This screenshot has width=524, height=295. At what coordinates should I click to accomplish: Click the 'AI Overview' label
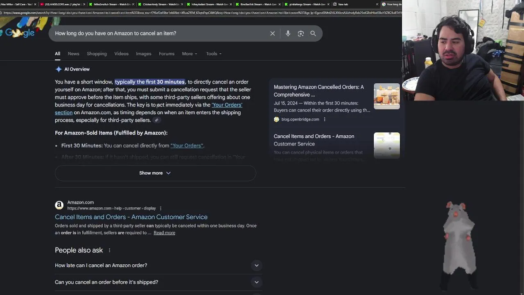pyautogui.click(x=77, y=69)
